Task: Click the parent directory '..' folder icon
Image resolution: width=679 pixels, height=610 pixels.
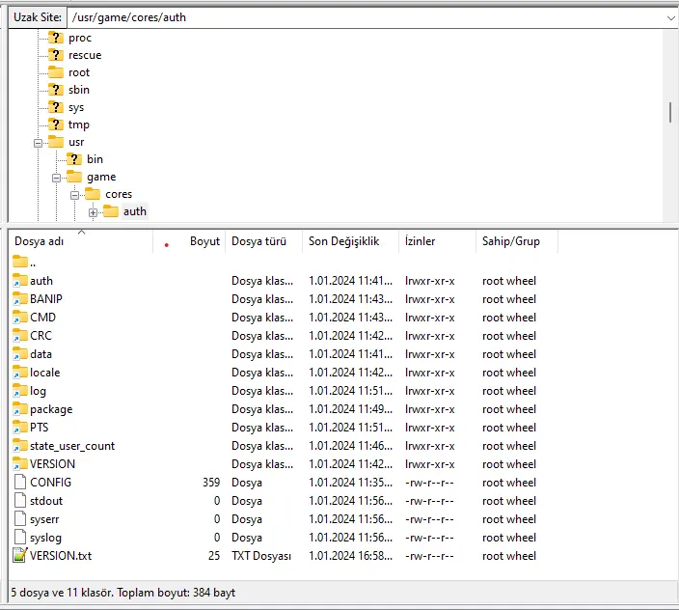Action: pos(20,262)
